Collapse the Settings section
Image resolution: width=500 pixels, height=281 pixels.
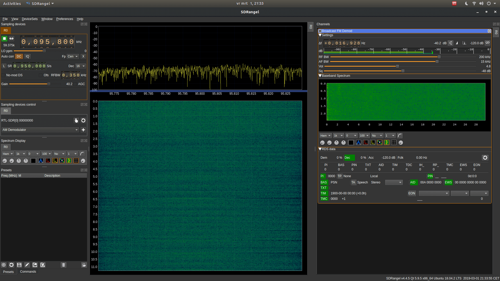tap(320, 35)
